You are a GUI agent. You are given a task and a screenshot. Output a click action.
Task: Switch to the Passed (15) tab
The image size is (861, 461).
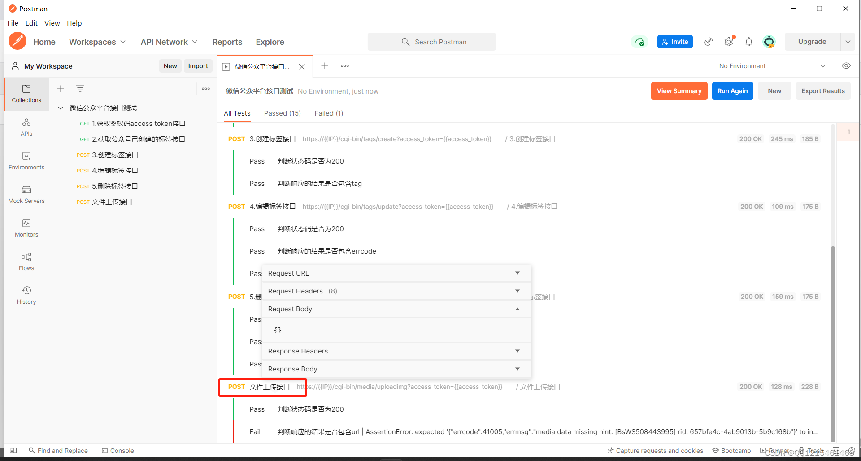[283, 113]
